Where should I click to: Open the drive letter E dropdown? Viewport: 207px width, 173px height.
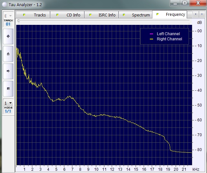point(8,16)
